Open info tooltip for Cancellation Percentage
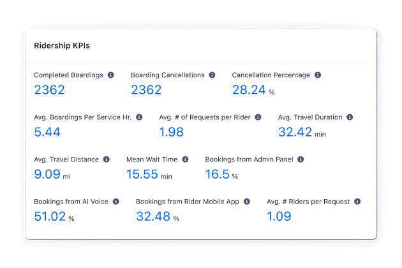 tap(318, 75)
